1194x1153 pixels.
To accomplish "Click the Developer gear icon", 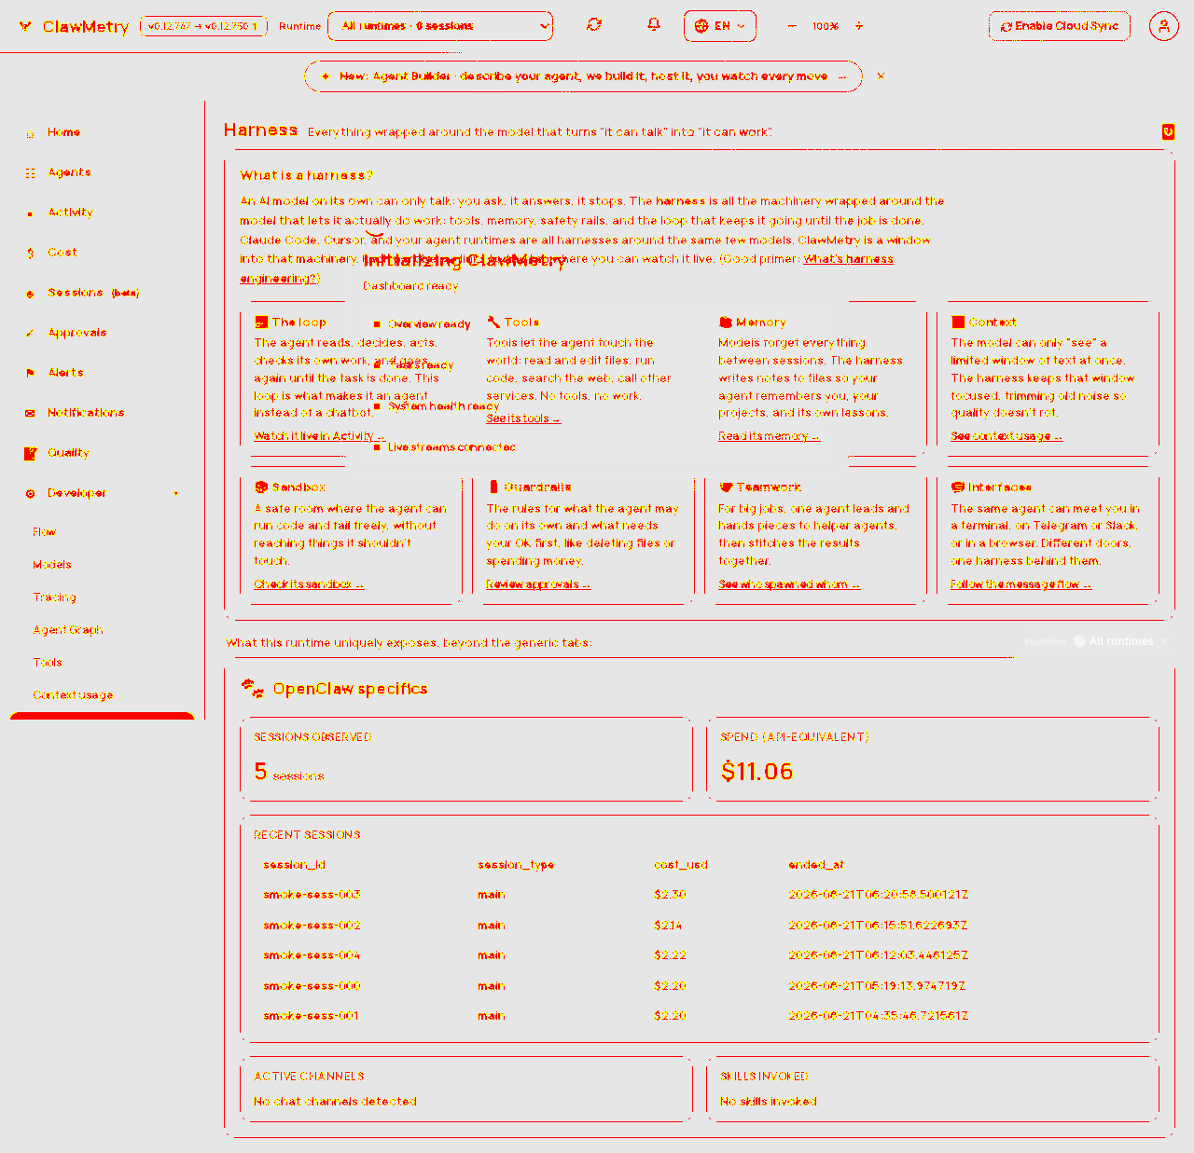I will 30,493.
